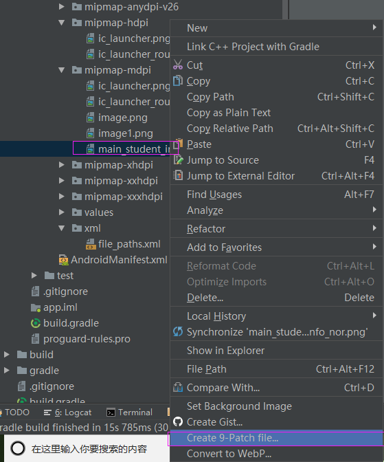The width and height of the screenshot is (384, 462).
Task: Select Copy Path from context menu
Action: (x=276, y=97)
